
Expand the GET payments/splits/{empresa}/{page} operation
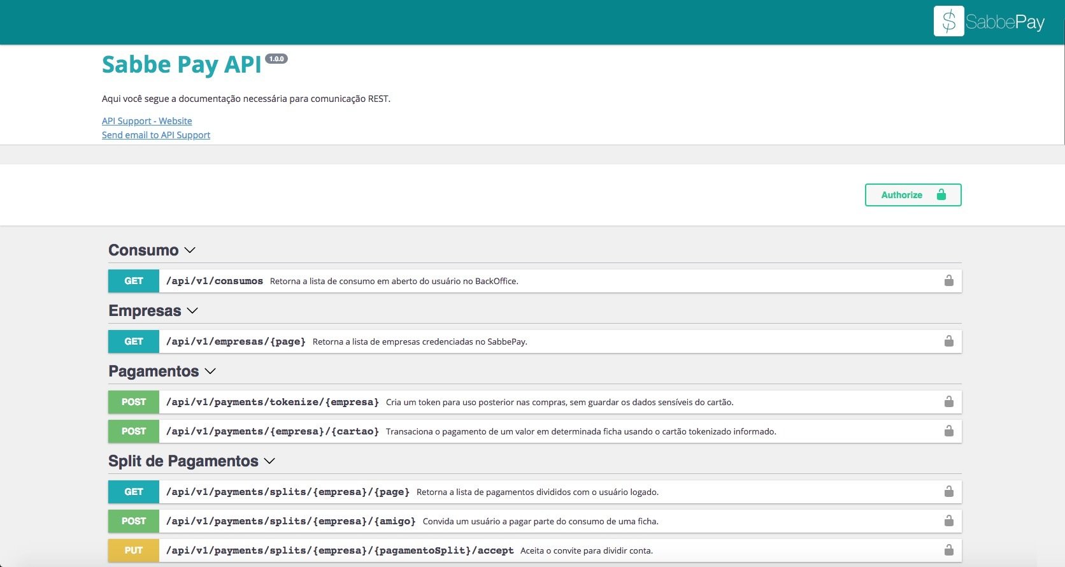pyautogui.click(x=535, y=492)
